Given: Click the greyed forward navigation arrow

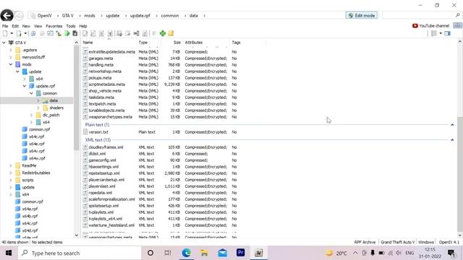Looking at the screenshot, I should 19,15.
